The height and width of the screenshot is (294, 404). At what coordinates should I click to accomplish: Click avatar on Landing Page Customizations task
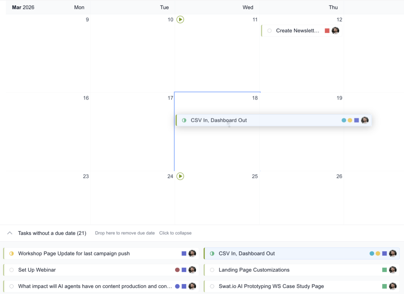coord(393,270)
